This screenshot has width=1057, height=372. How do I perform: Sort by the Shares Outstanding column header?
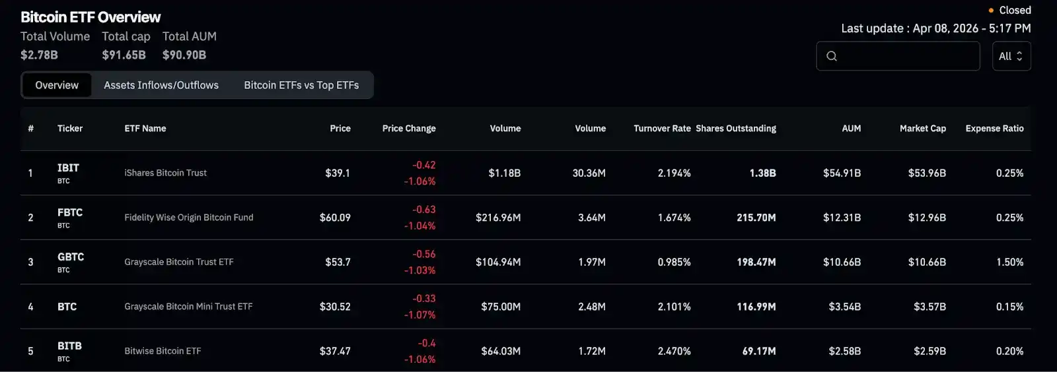pos(736,129)
